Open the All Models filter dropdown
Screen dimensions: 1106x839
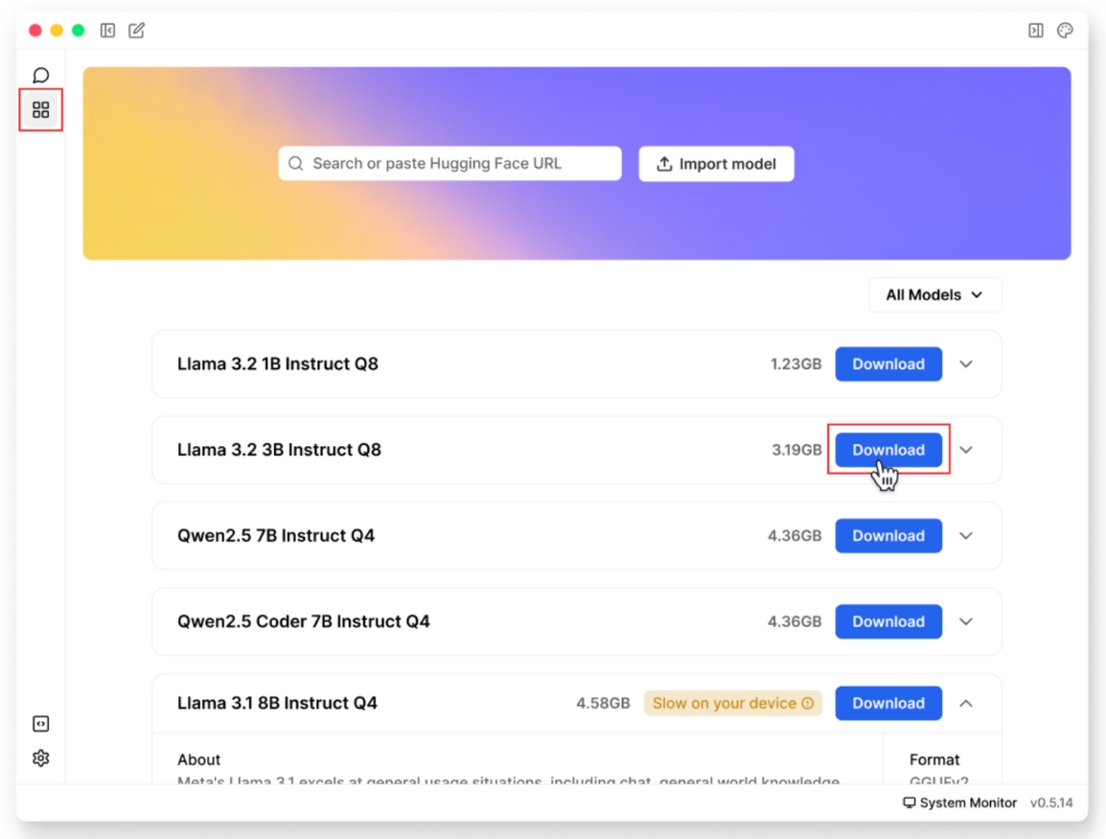(x=934, y=294)
